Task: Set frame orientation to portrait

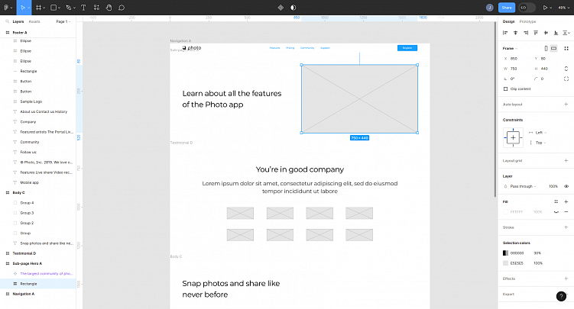Action: (x=546, y=48)
